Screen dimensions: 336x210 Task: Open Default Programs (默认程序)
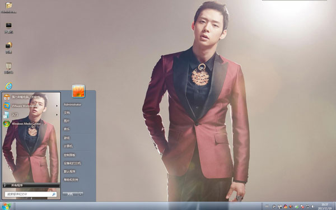coord(69,171)
